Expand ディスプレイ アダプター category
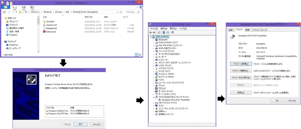The image size is (301, 129). (x=153, y=74)
